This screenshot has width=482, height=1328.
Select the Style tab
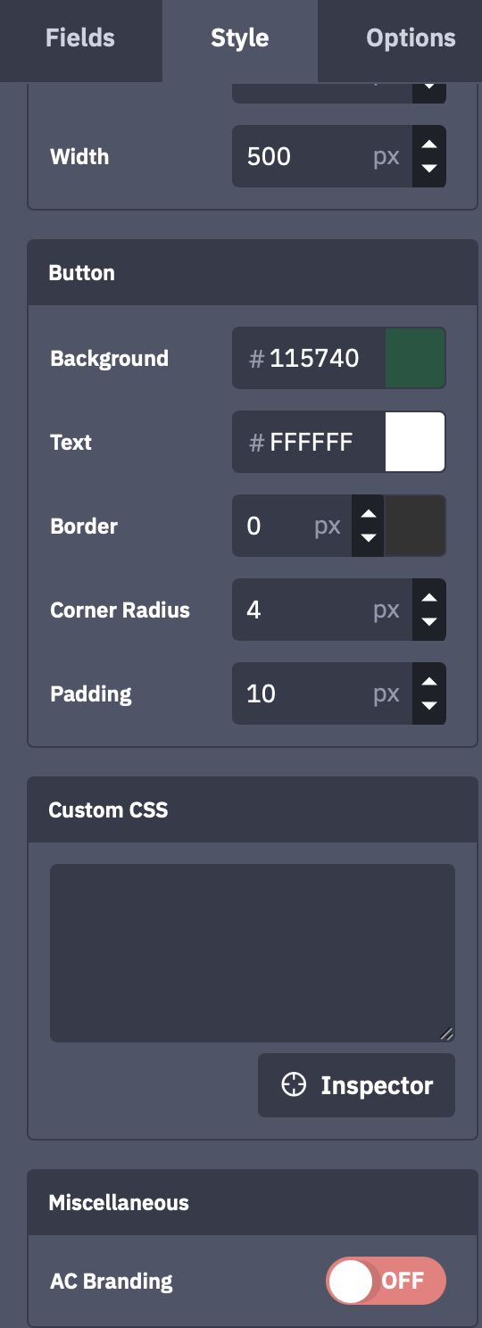click(240, 38)
